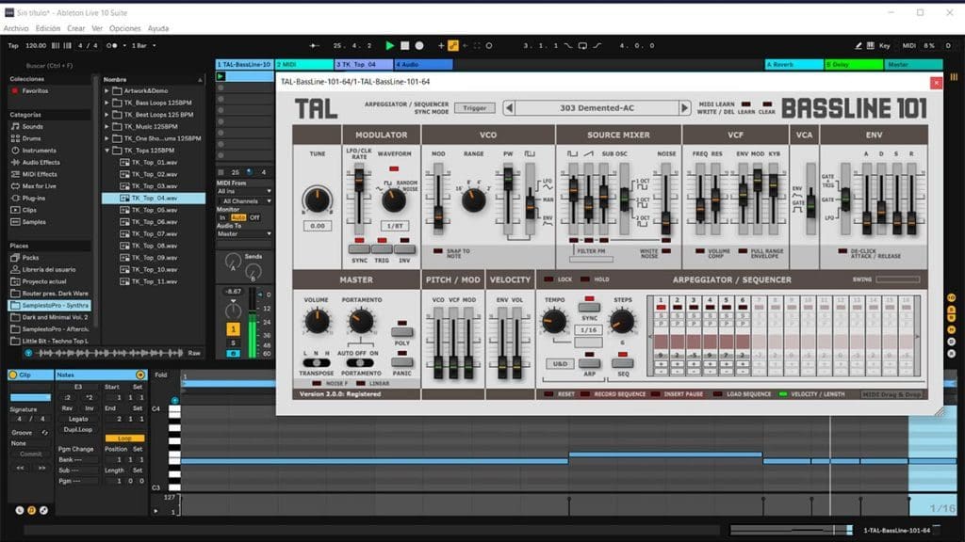Toggle Solo button S on track

tap(234, 343)
